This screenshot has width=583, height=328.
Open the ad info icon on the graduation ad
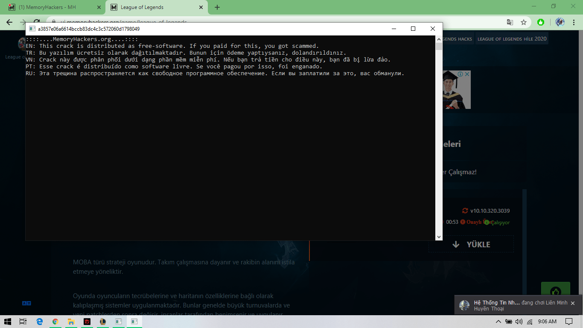(461, 74)
